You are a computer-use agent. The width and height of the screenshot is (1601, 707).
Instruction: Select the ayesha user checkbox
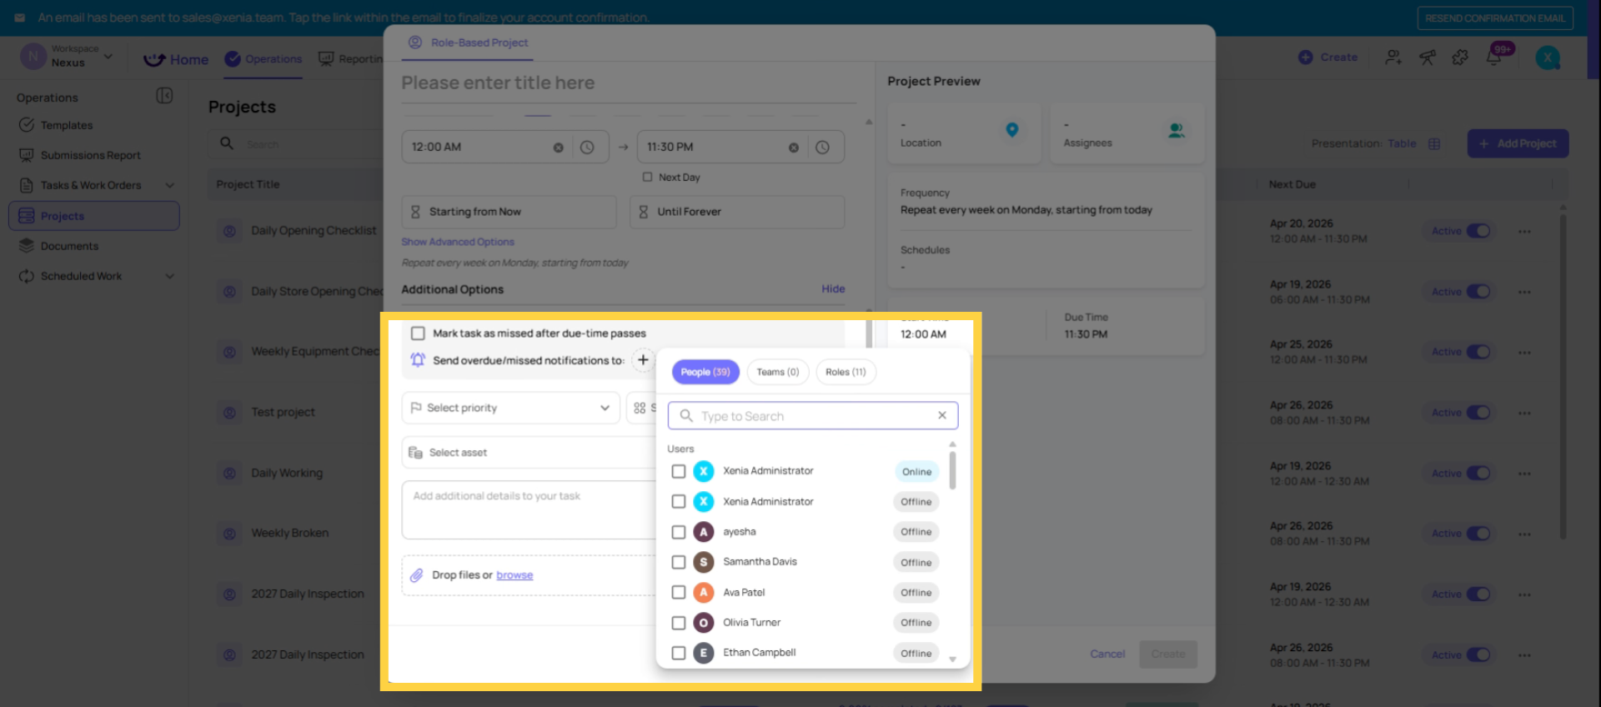tap(679, 532)
